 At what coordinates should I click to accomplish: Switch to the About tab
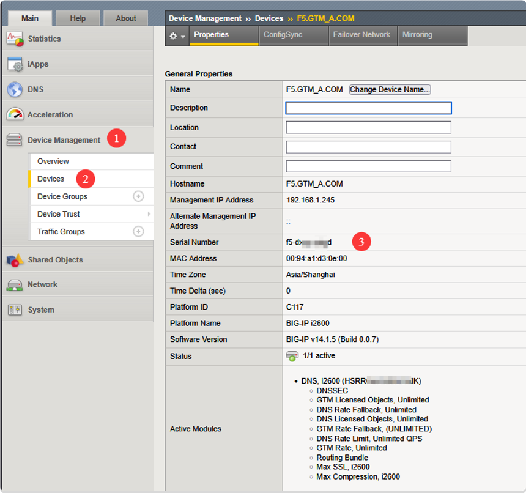(x=126, y=18)
